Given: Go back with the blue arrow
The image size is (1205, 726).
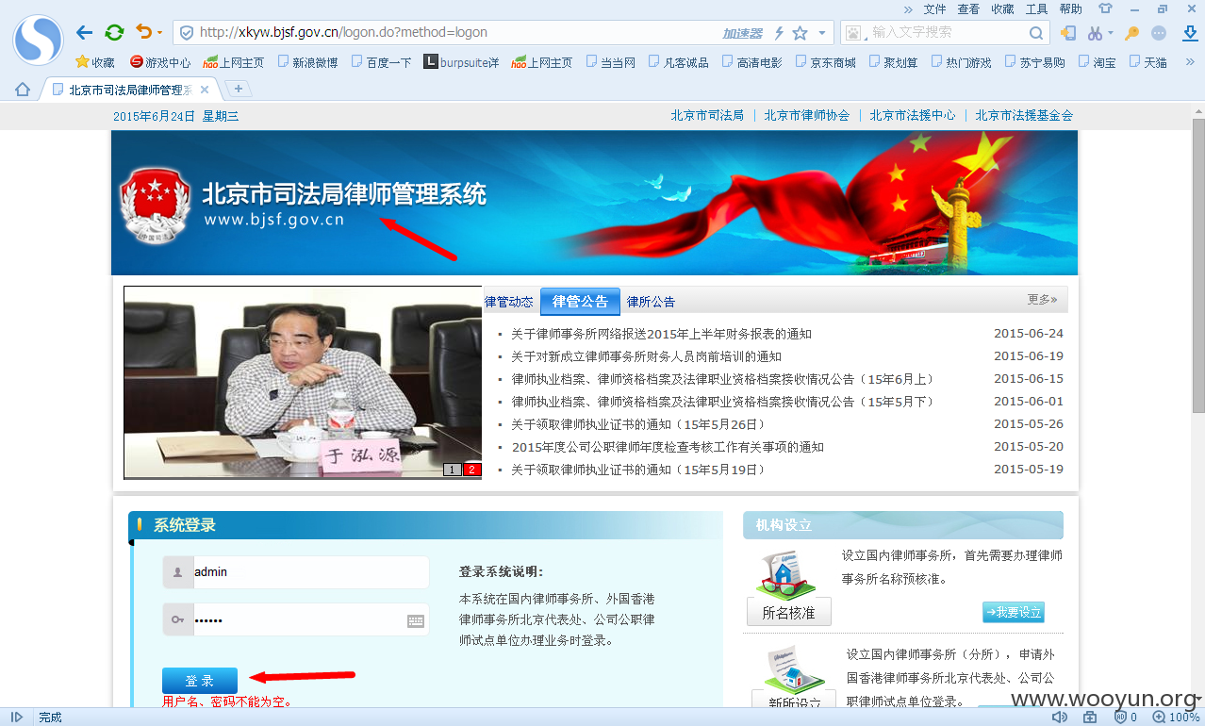Looking at the screenshot, I should tap(84, 33).
